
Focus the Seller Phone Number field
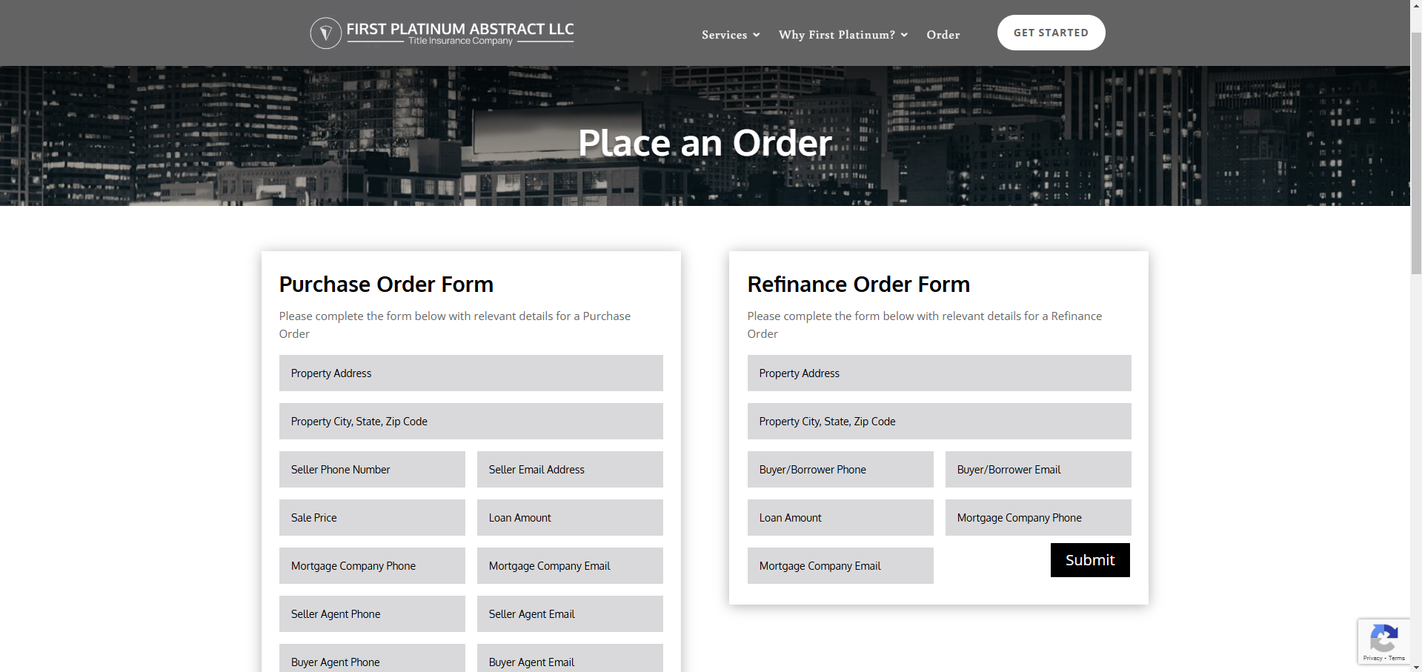(x=372, y=470)
